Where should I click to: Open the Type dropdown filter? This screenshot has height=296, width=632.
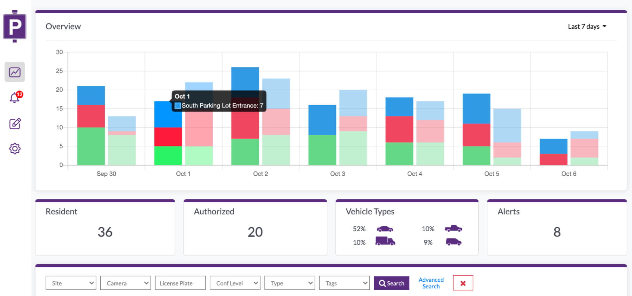pyautogui.click(x=290, y=283)
